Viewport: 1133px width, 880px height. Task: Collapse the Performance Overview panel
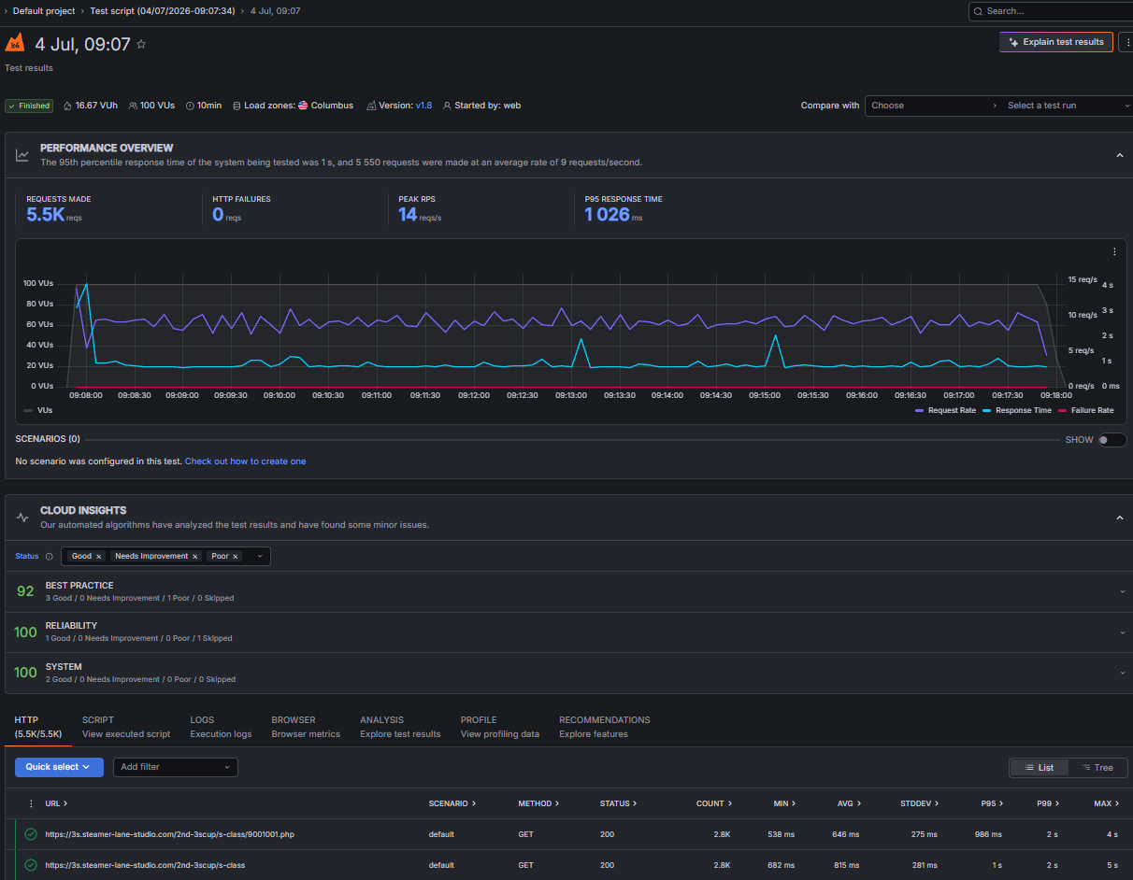click(1120, 155)
